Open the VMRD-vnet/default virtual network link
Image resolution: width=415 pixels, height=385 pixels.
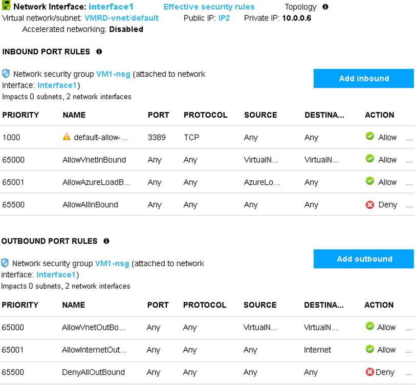pyautogui.click(x=121, y=18)
